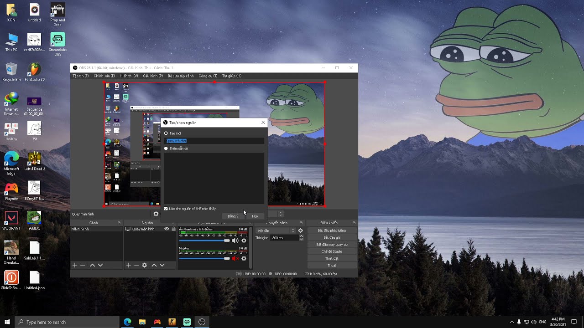Open Playnite desktop shortcut
The height and width of the screenshot is (328, 584).
pos(11,191)
